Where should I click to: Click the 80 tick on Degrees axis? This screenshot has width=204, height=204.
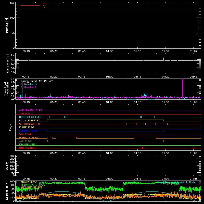pyautogui.click(x=13, y=185)
